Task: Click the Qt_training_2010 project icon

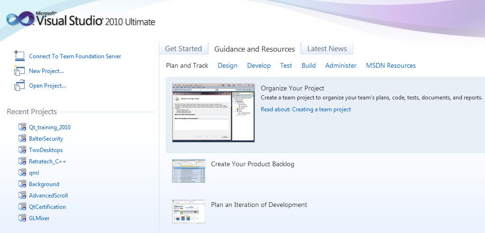Action: [x=22, y=127]
